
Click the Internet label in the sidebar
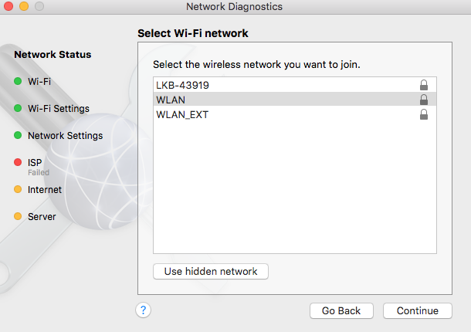pos(45,189)
